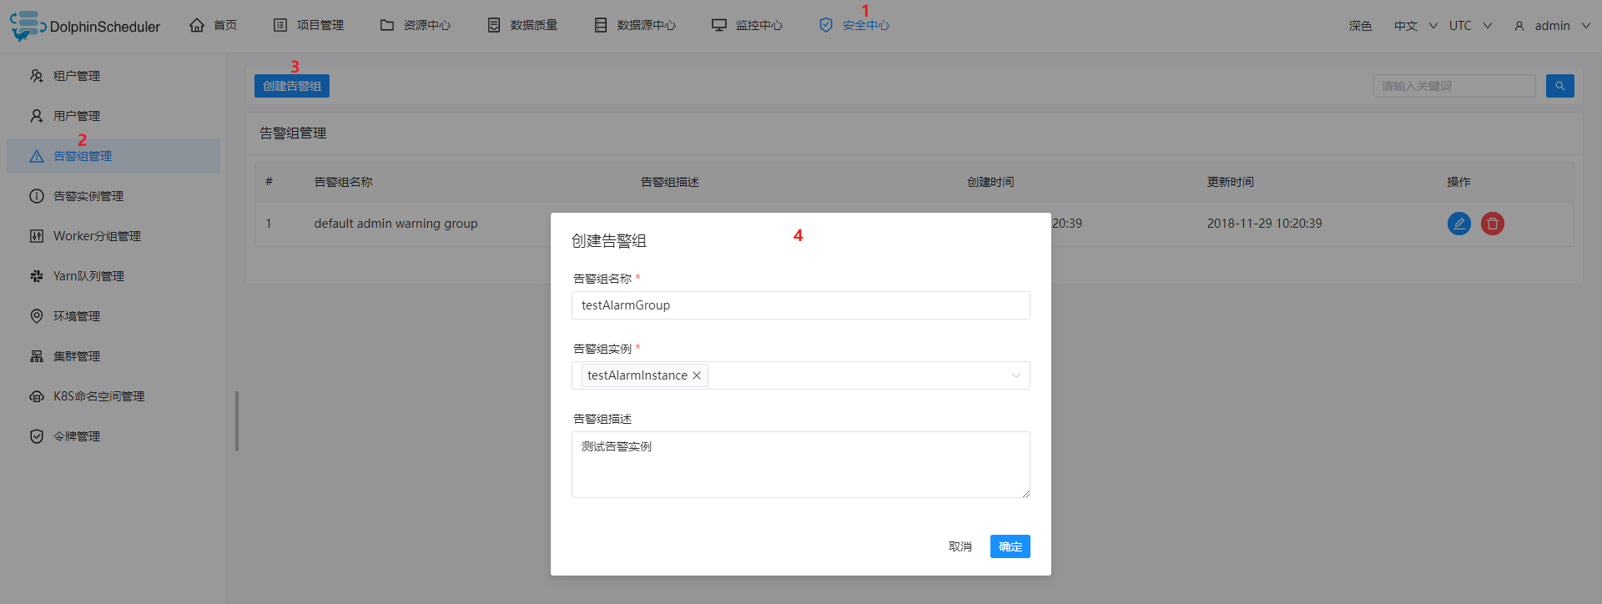Click the home house icon
The height and width of the screenshot is (604, 1602).
[x=197, y=25]
